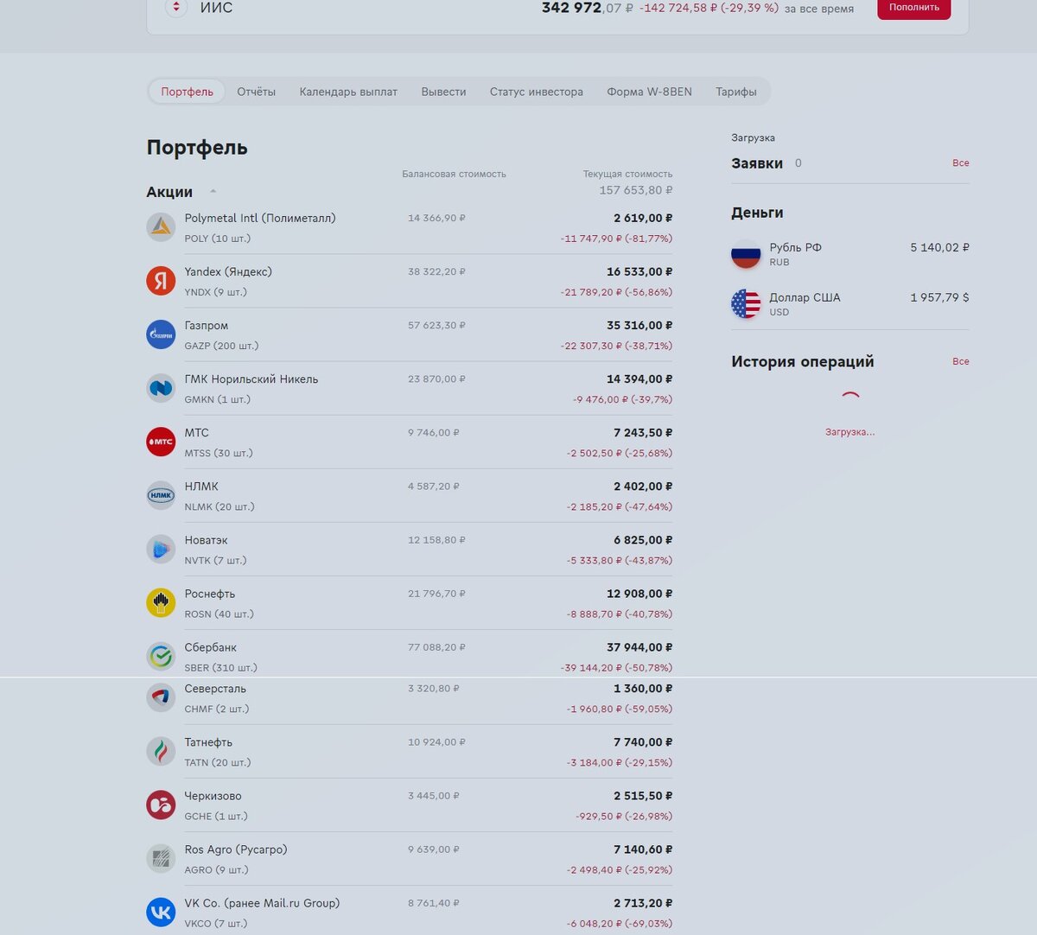Click the US dollar flag icon
1037x935 pixels.
[x=746, y=304]
